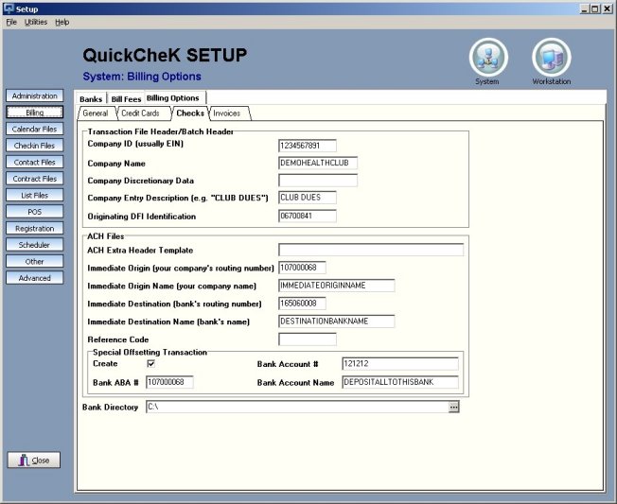This screenshot has width=617, height=504.
Task: Select the Scheduler sidebar button
Action: 35,245
